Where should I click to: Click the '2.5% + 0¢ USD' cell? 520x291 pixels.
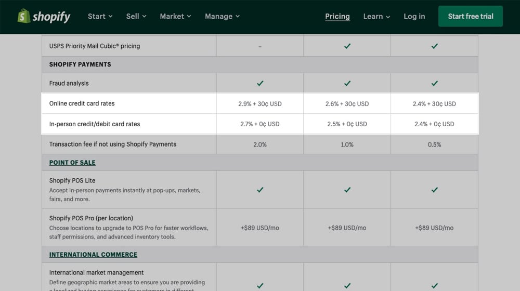point(347,124)
